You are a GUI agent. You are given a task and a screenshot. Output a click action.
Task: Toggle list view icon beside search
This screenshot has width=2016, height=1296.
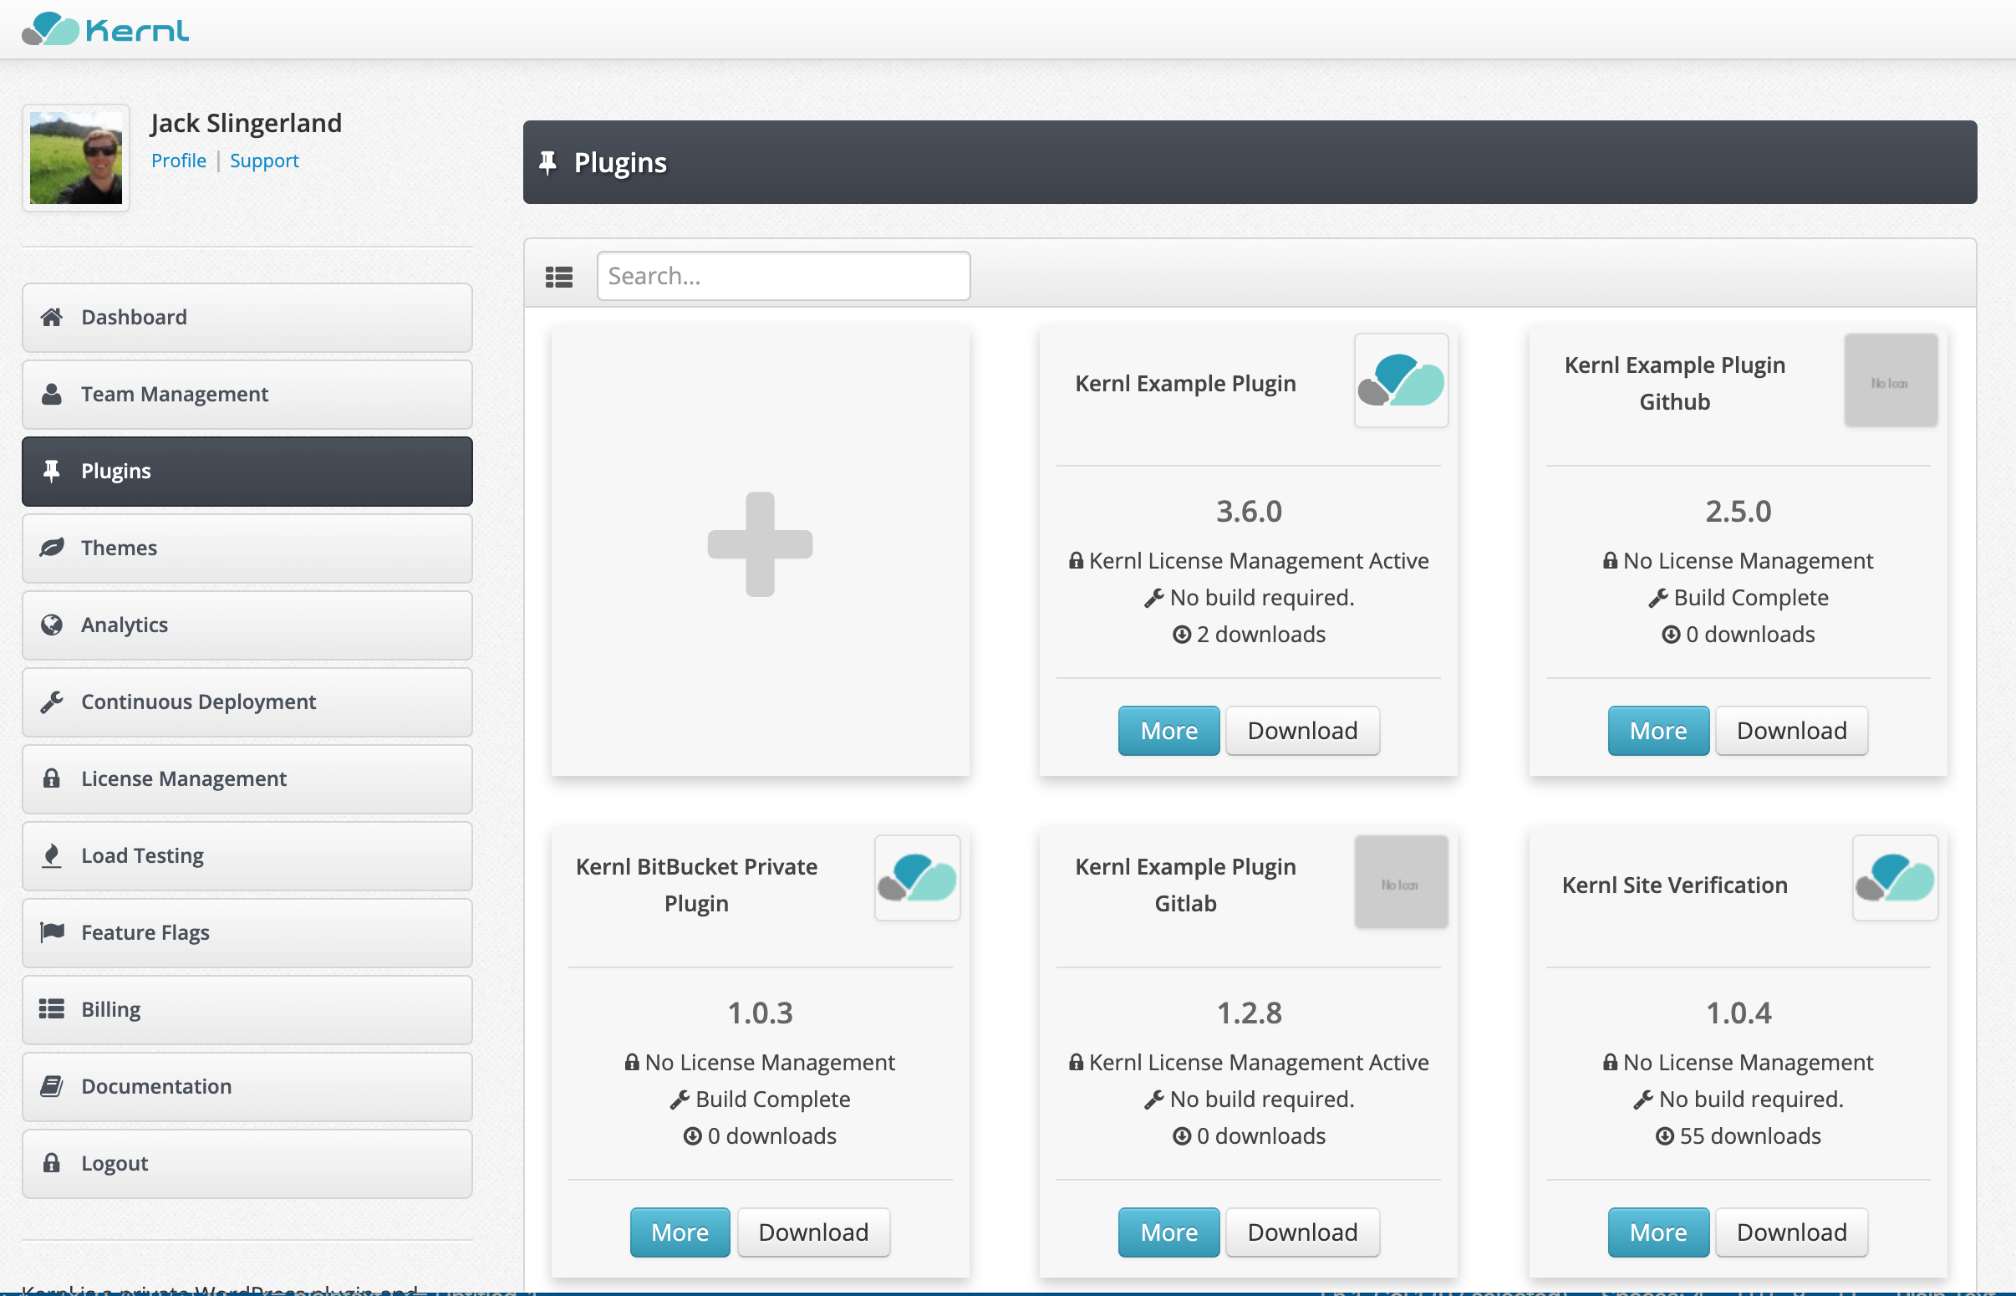[558, 276]
